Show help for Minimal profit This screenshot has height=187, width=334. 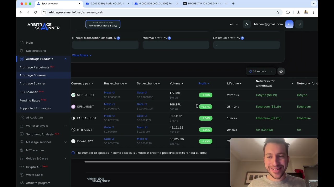tap(169, 38)
